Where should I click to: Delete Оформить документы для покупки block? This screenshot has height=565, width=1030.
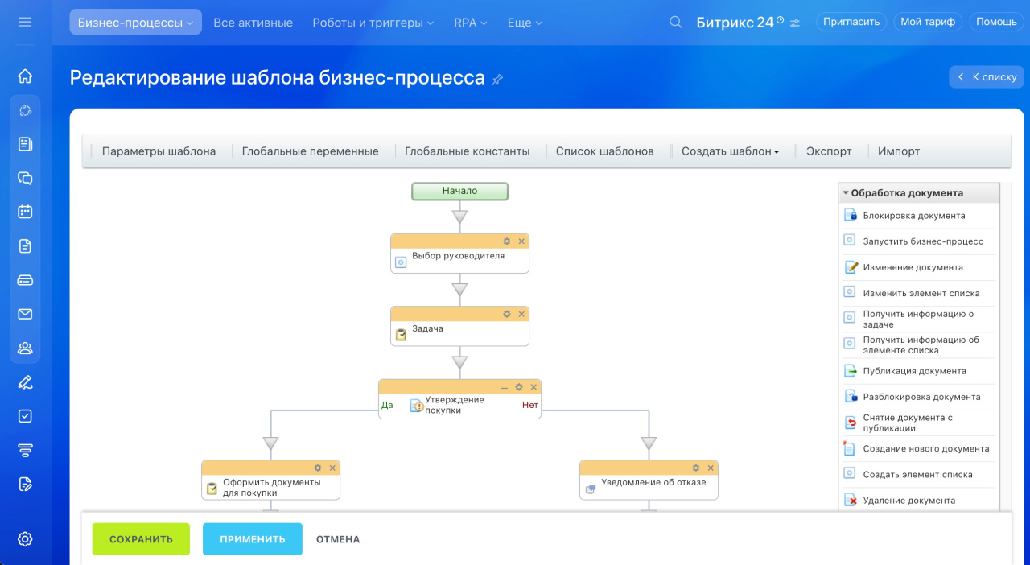[332, 467]
